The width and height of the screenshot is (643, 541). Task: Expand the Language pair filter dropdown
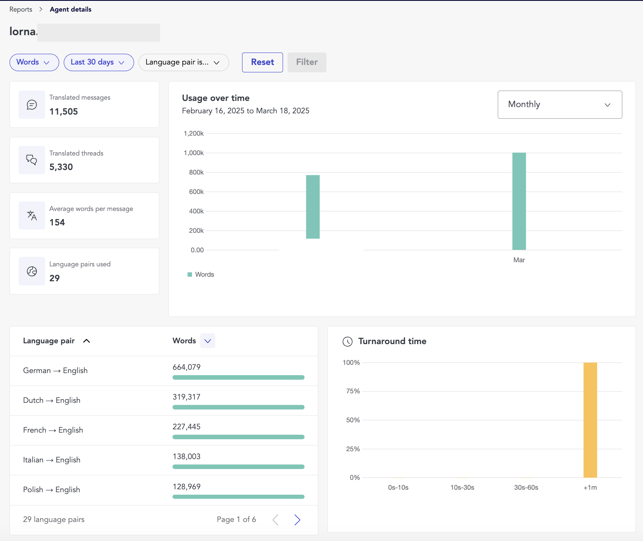tap(183, 62)
